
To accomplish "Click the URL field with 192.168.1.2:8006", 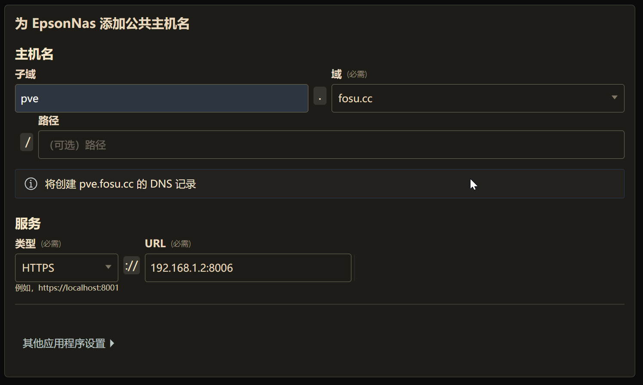I will (248, 268).
